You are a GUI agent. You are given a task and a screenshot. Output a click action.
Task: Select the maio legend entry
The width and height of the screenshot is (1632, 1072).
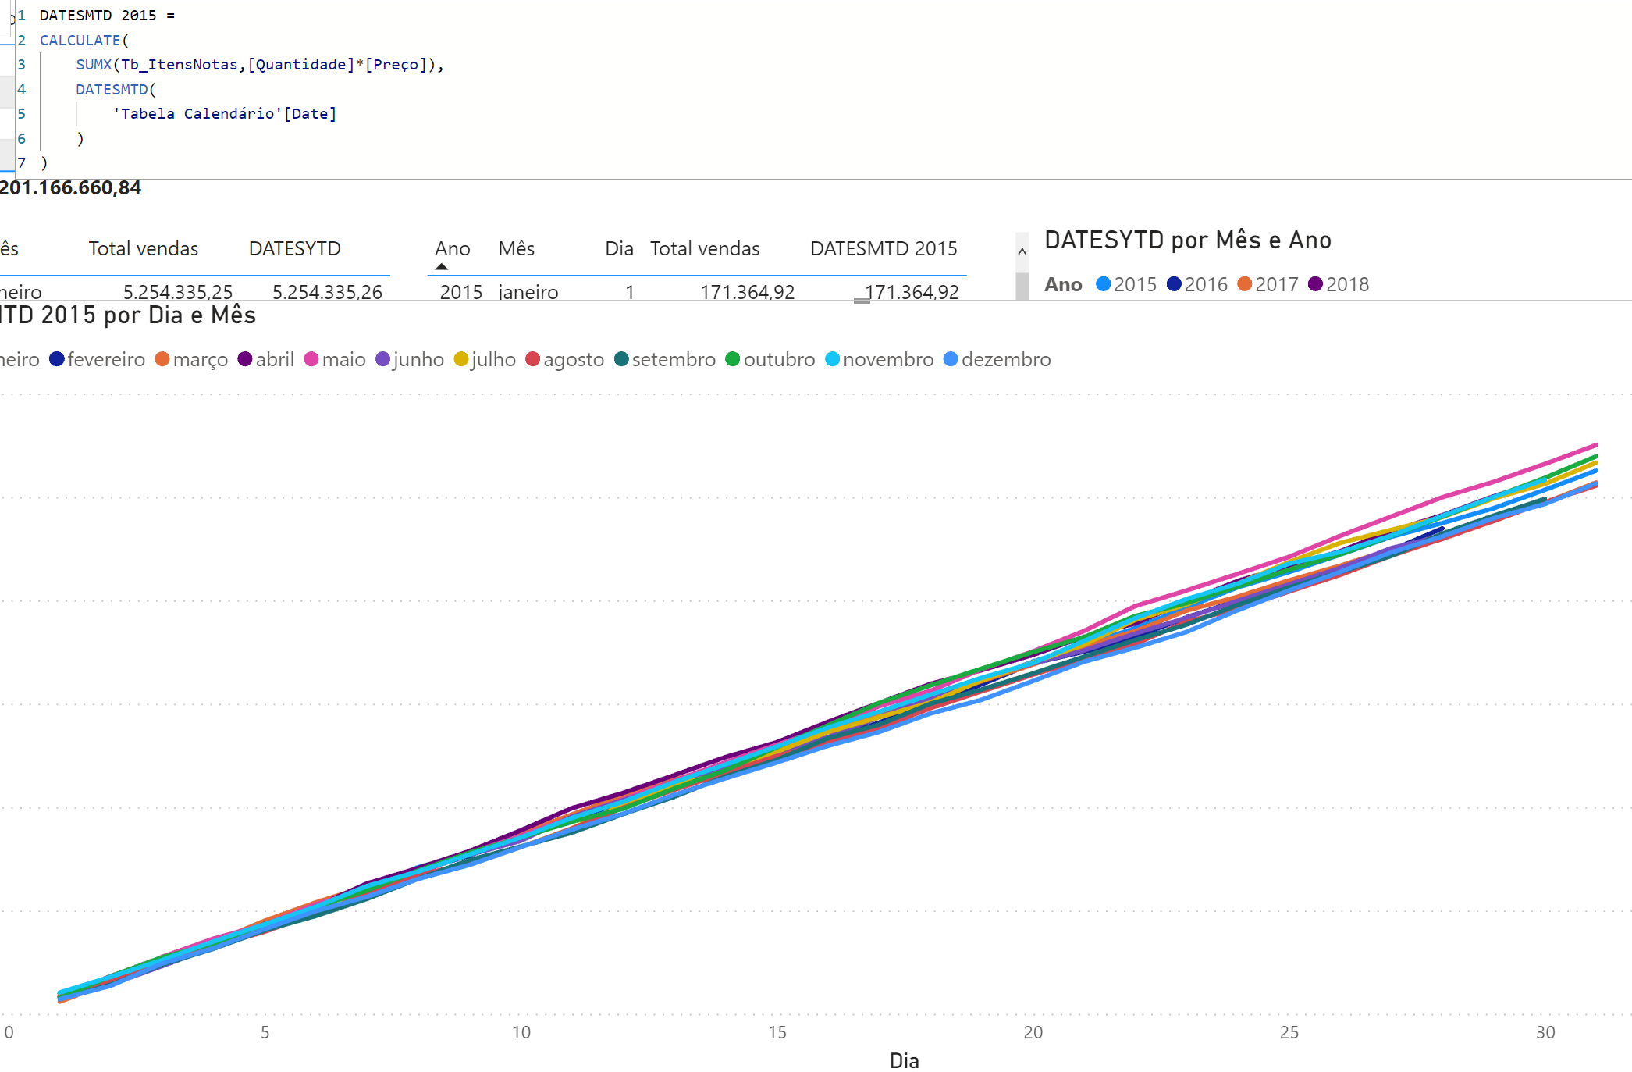tap(335, 359)
